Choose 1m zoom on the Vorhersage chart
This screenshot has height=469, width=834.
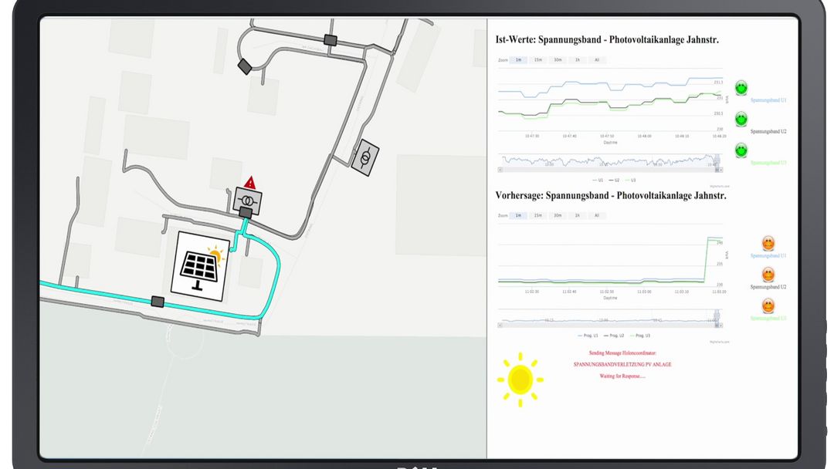point(518,215)
